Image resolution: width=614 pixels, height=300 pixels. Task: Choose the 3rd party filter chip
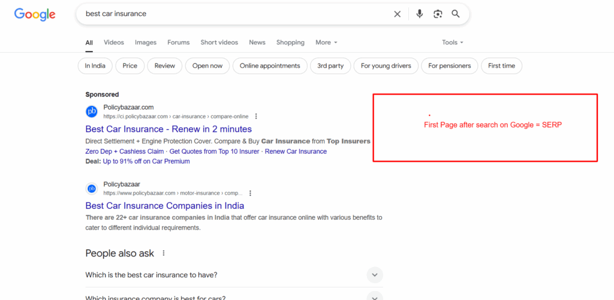(330, 66)
